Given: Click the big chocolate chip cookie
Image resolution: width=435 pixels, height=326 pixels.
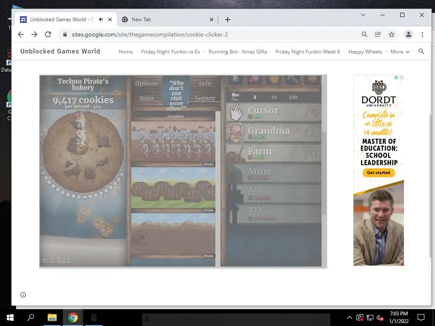Looking at the screenshot, I should click(83, 152).
